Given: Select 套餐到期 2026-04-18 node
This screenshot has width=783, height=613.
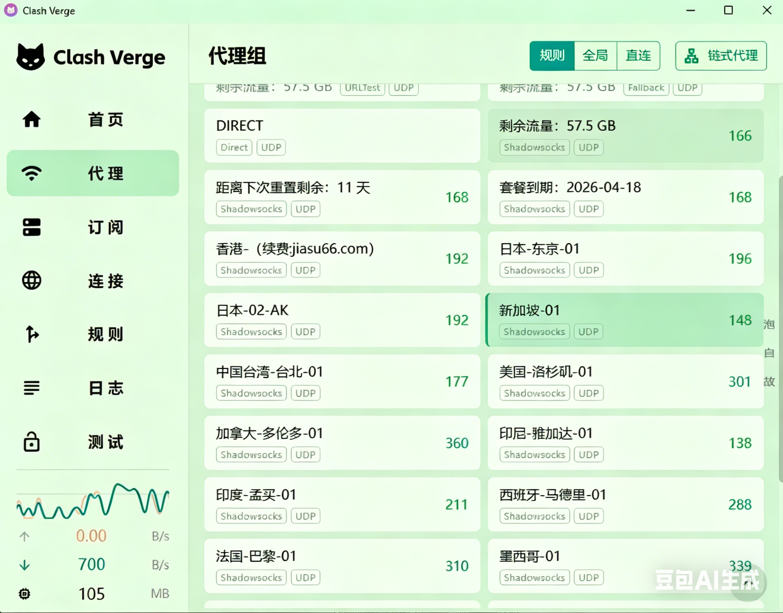Looking at the screenshot, I should (625, 197).
